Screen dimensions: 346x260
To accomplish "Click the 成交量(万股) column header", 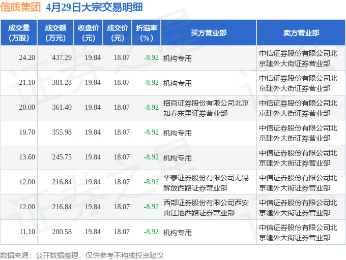I will pos(19,32).
